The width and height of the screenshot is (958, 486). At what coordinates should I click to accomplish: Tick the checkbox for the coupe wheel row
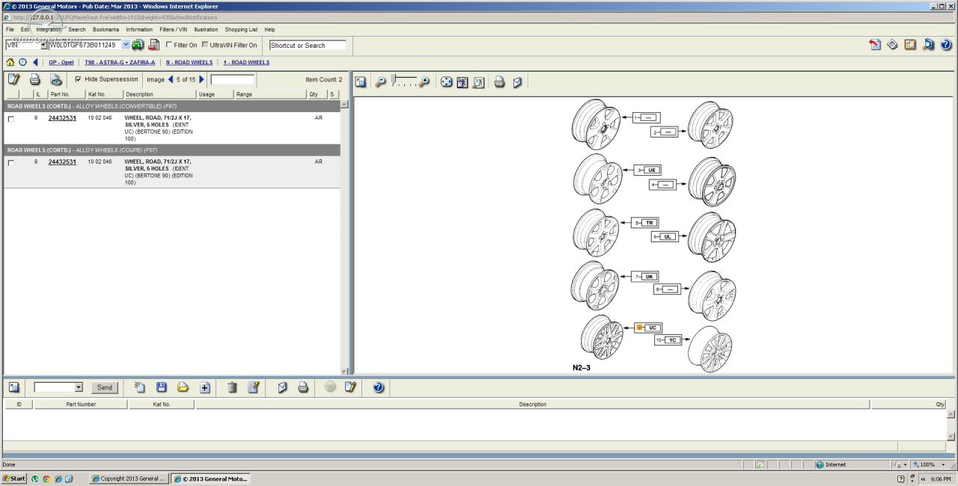tap(10, 163)
